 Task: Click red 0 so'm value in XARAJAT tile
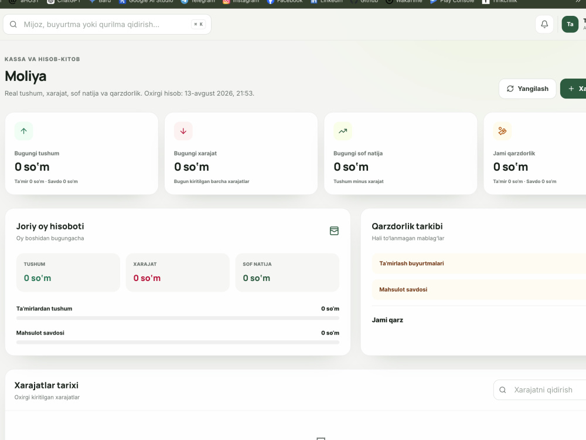click(147, 278)
